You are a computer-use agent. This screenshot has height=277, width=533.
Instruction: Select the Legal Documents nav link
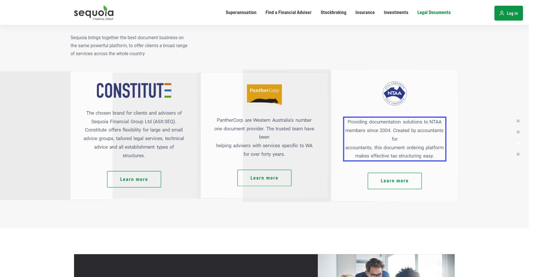tap(434, 13)
